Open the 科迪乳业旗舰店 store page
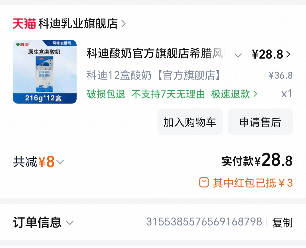The height and width of the screenshot is (248, 306). (78, 24)
